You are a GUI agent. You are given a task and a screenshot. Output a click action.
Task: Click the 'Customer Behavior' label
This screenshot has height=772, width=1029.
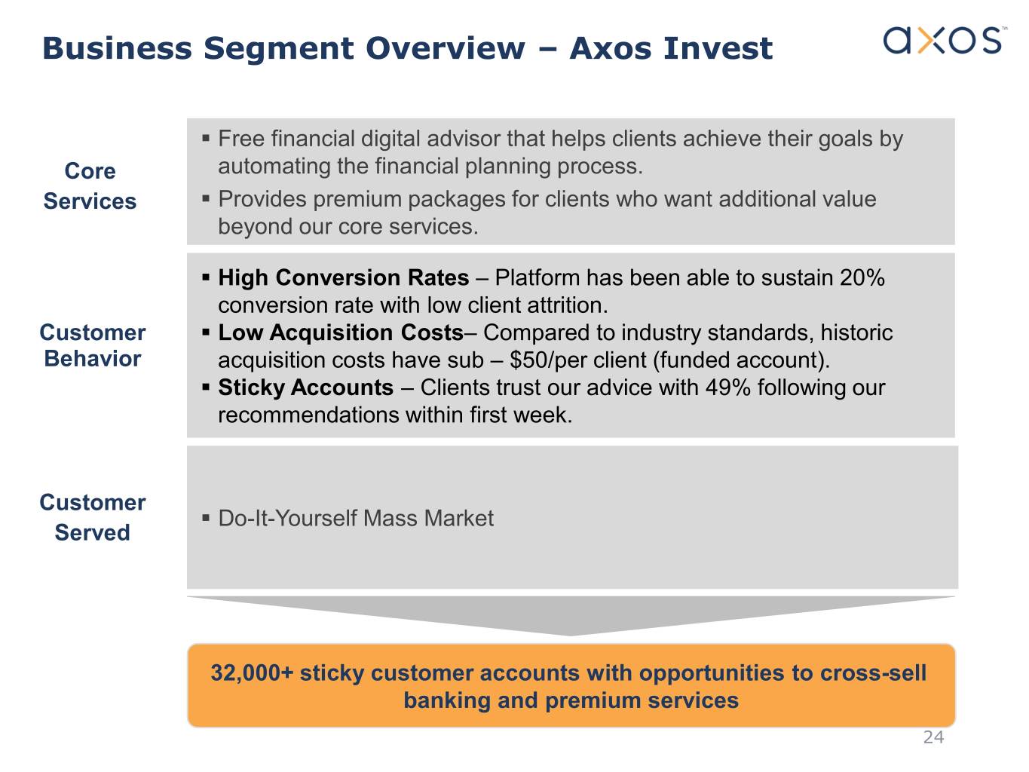pos(92,345)
